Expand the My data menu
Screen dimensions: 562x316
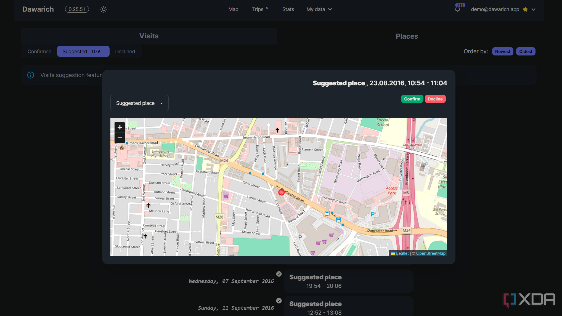tap(319, 9)
